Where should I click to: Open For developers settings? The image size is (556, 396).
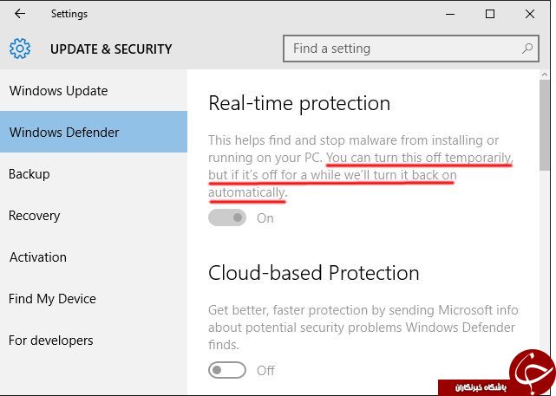94,341
